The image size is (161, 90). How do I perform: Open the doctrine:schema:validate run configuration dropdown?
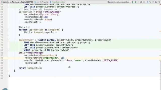coord(119,2)
